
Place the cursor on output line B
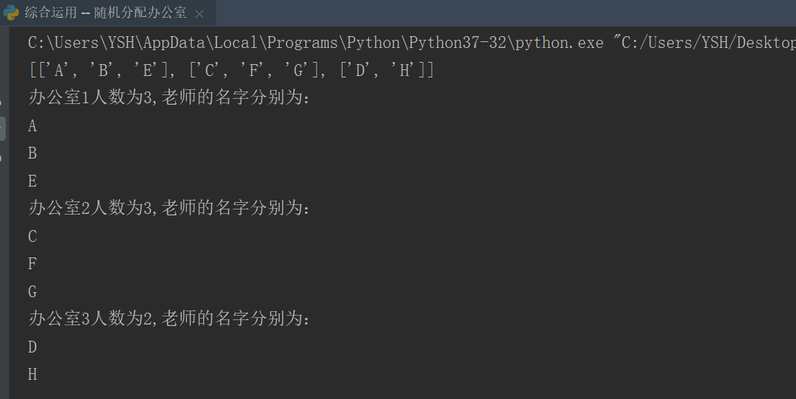pyautogui.click(x=32, y=153)
